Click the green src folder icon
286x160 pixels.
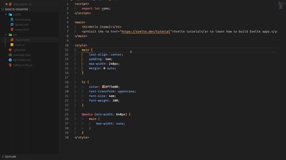pos(10,35)
